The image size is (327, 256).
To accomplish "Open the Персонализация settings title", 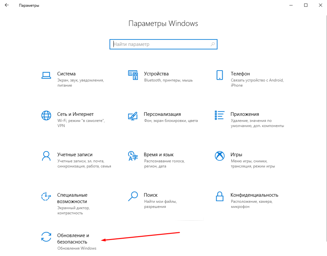I will pyautogui.click(x=162, y=114).
